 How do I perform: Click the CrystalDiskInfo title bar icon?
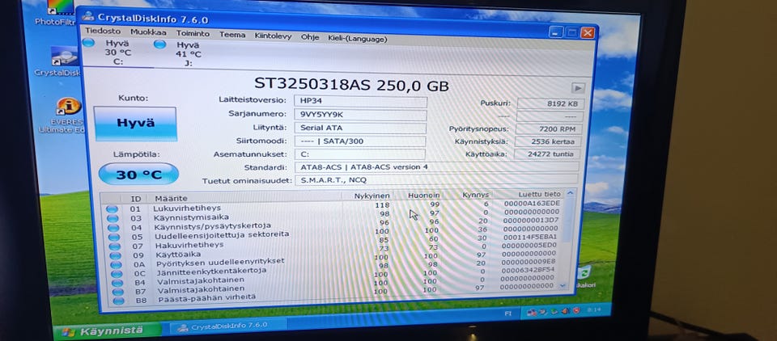point(88,15)
